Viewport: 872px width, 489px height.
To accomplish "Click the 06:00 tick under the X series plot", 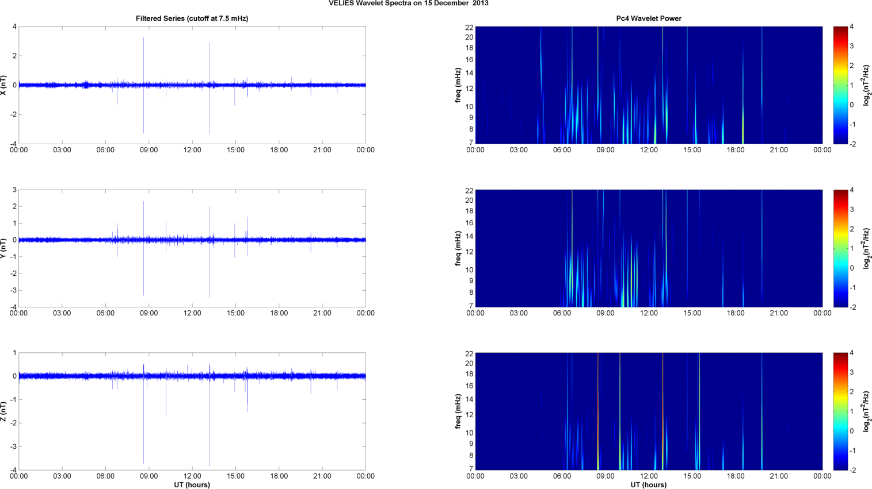I will point(105,150).
